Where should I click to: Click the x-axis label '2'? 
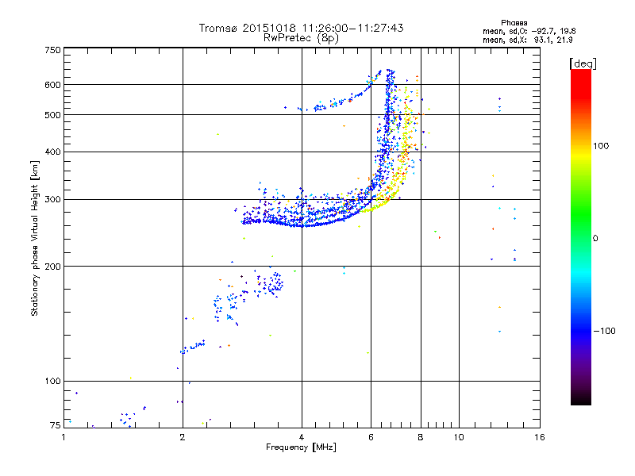coord(183,437)
